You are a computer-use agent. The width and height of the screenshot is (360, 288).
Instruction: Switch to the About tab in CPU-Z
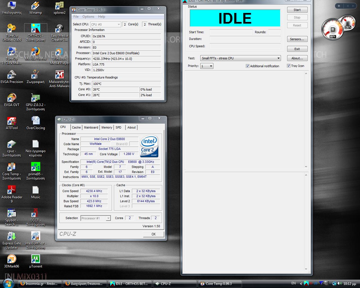click(131, 127)
